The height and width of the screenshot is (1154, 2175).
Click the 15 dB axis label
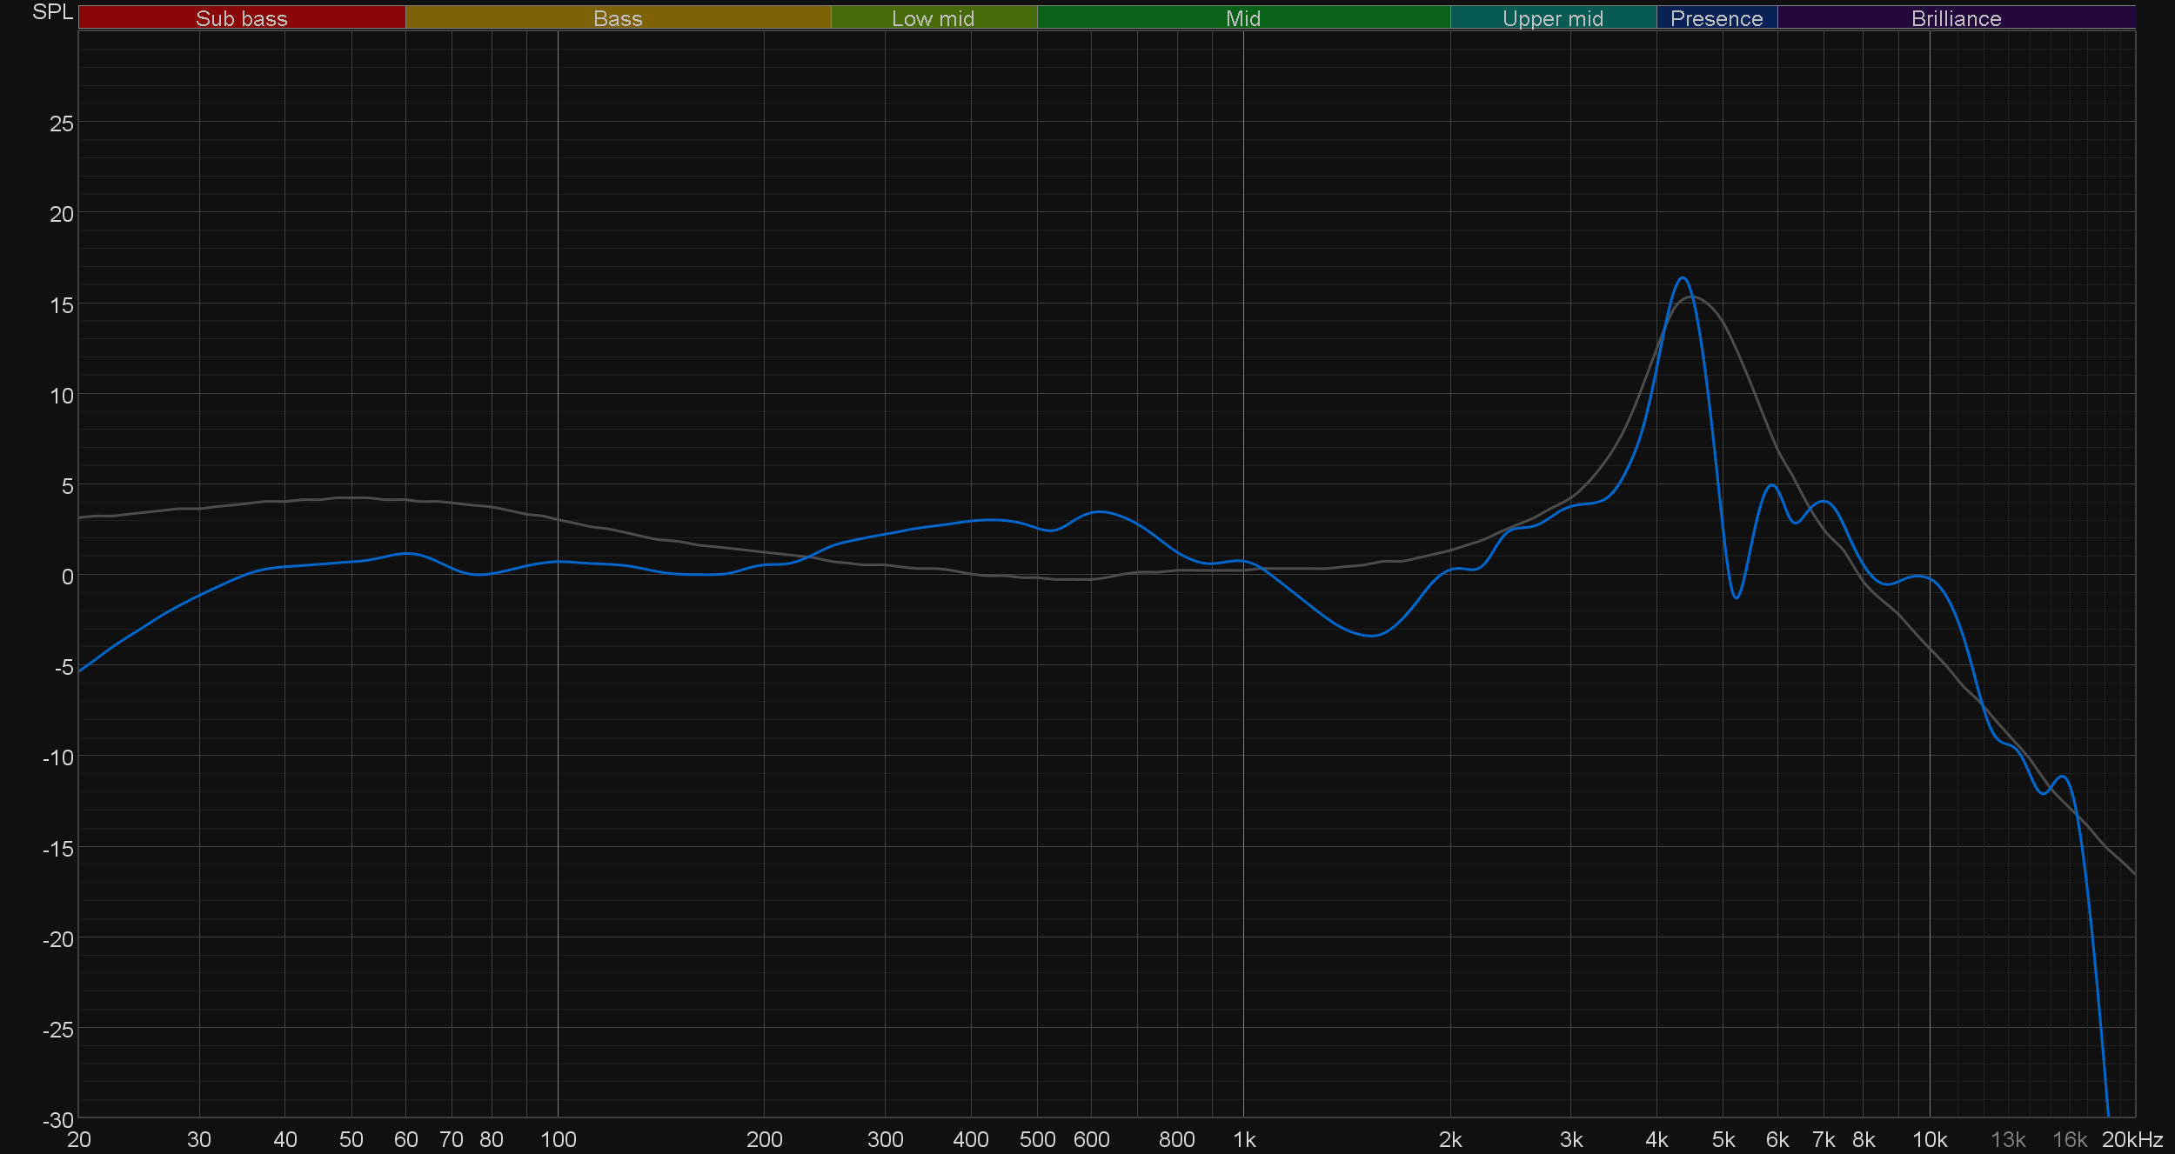61,305
